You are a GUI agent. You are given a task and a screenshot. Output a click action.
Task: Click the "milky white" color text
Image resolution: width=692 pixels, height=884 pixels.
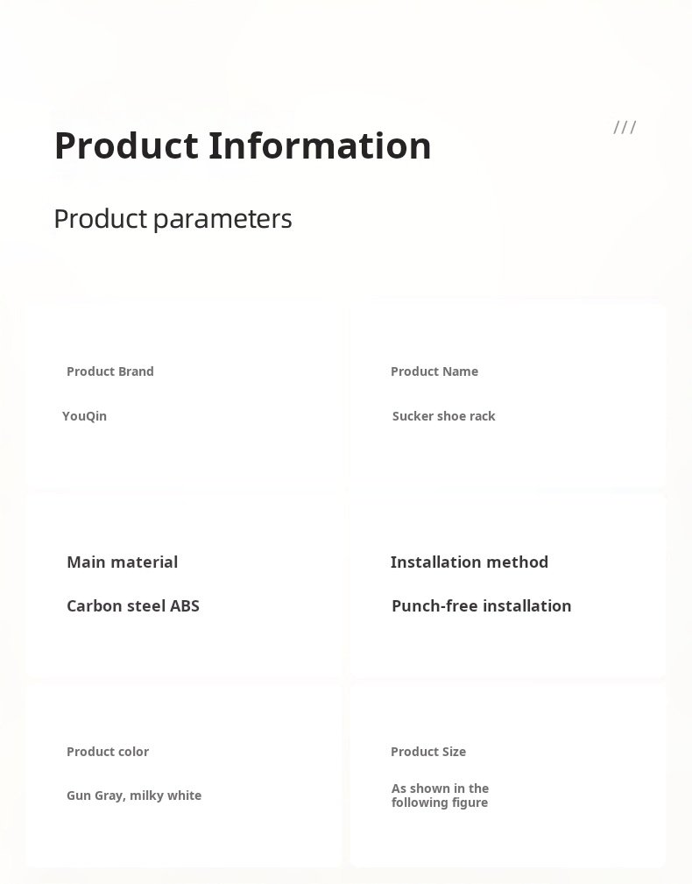click(166, 796)
